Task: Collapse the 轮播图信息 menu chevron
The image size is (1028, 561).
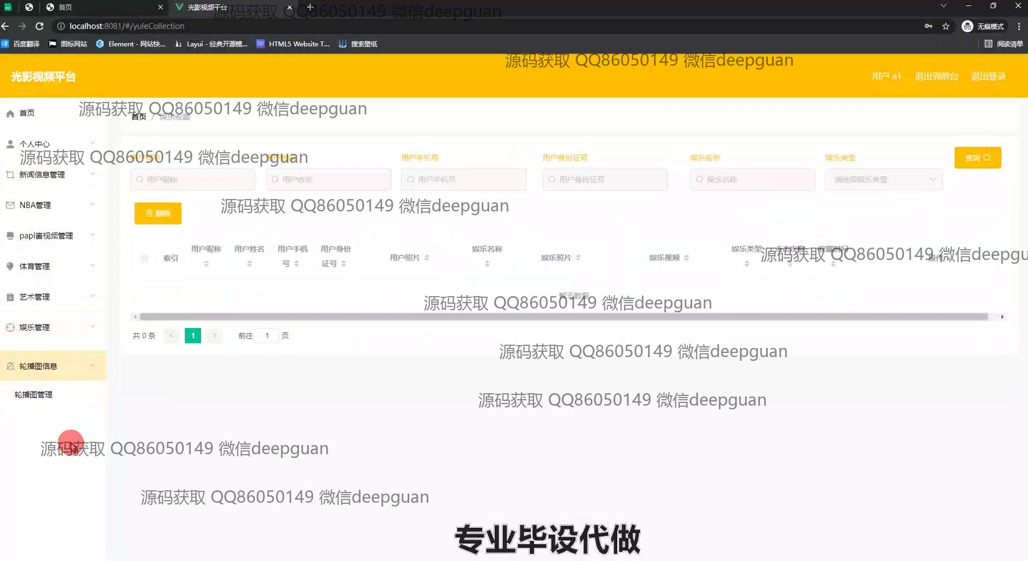Action: pyautogui.click(x=92, y=365)
